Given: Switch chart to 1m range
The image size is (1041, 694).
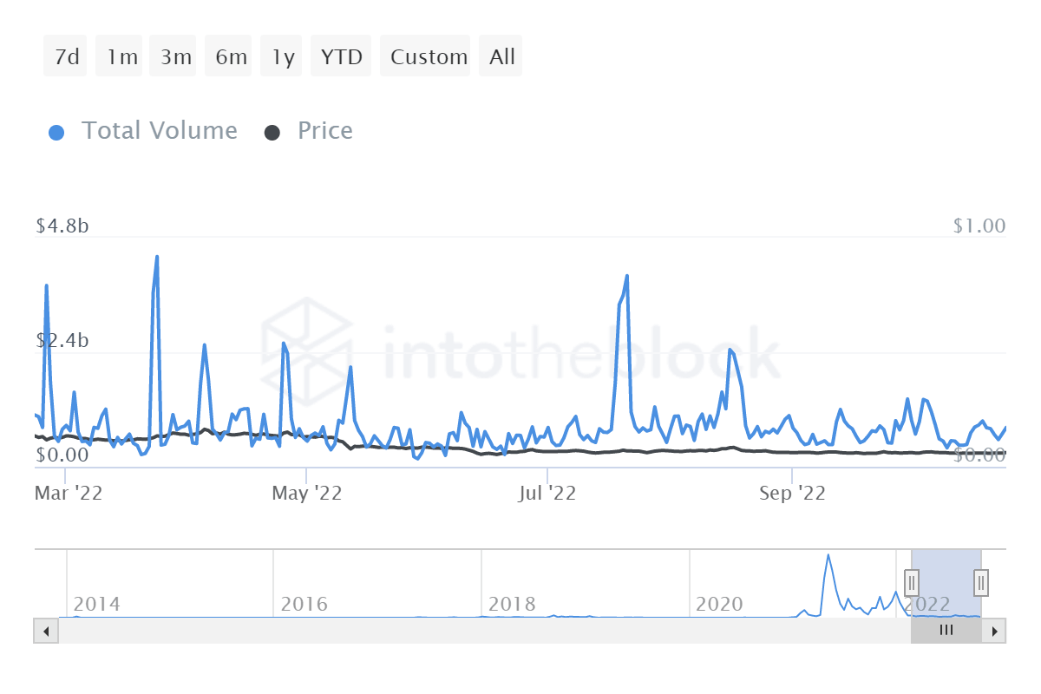Looking at the screenshot, I should [x=122, y=57].
